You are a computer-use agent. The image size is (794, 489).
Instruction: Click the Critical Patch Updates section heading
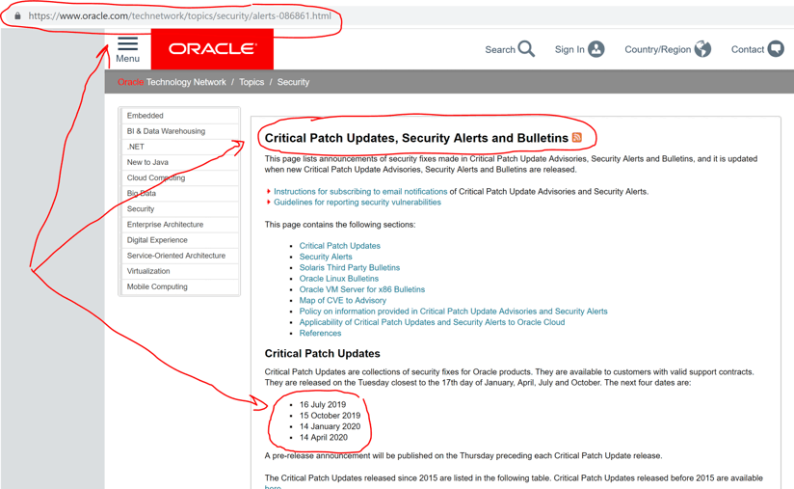(322, 354)
